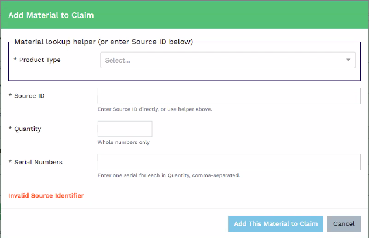Click the Source ID label
This screenshot has width=369, height=238.
pyautogui.click(x=29, y=95)
